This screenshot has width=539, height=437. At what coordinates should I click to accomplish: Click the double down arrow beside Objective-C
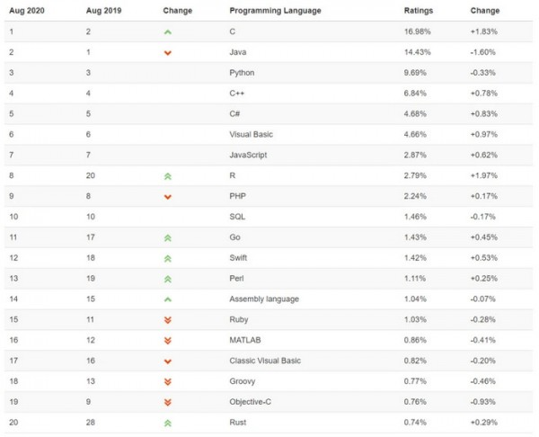(168, 402)
